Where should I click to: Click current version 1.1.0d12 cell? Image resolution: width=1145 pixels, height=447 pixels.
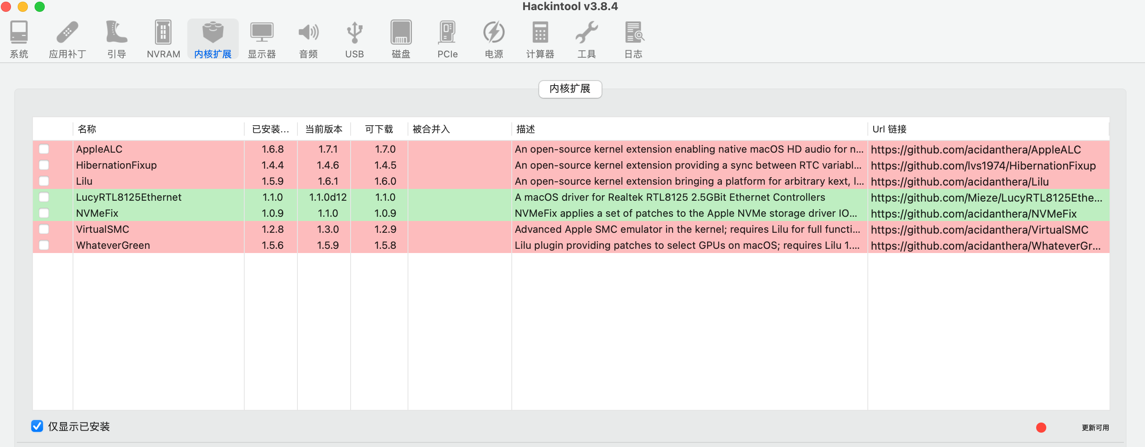pos(327,197)
